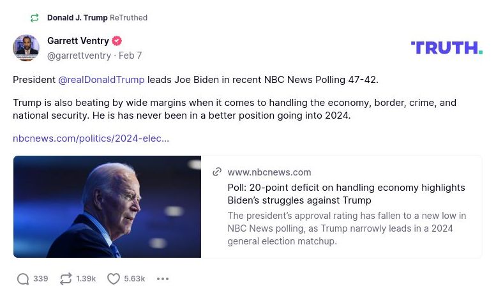ReTruth the post using the arrows icon

[66, 279]
